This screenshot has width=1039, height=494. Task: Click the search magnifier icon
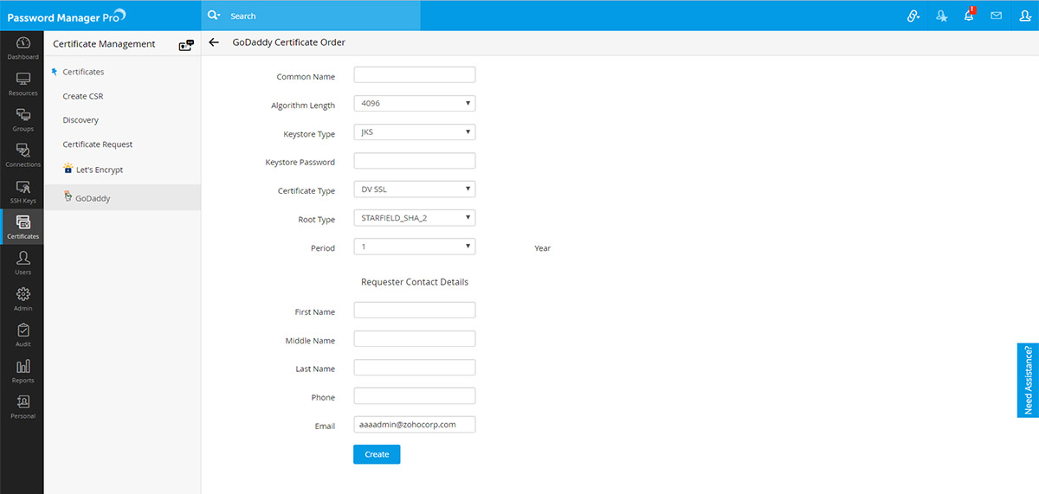[214, 16]
